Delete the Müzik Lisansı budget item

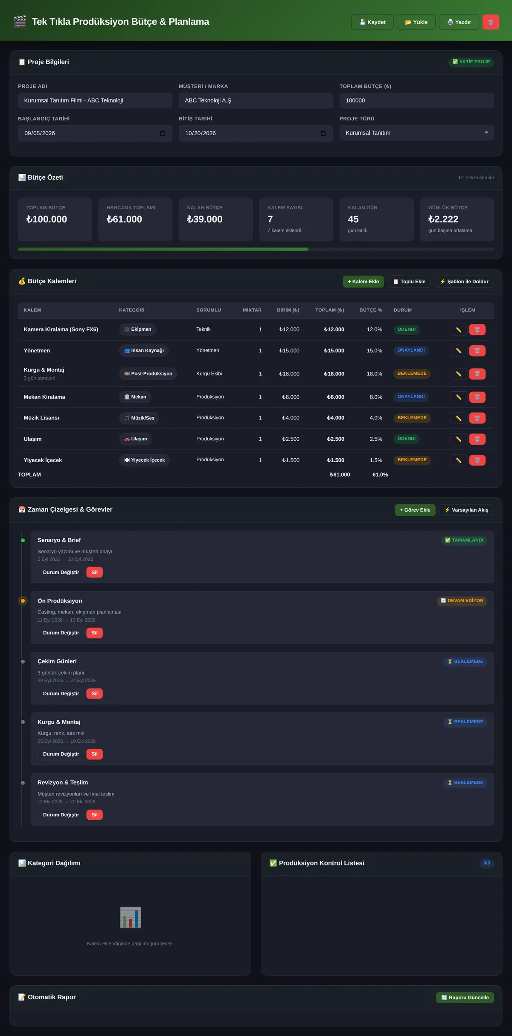click(x=477, y=418)
